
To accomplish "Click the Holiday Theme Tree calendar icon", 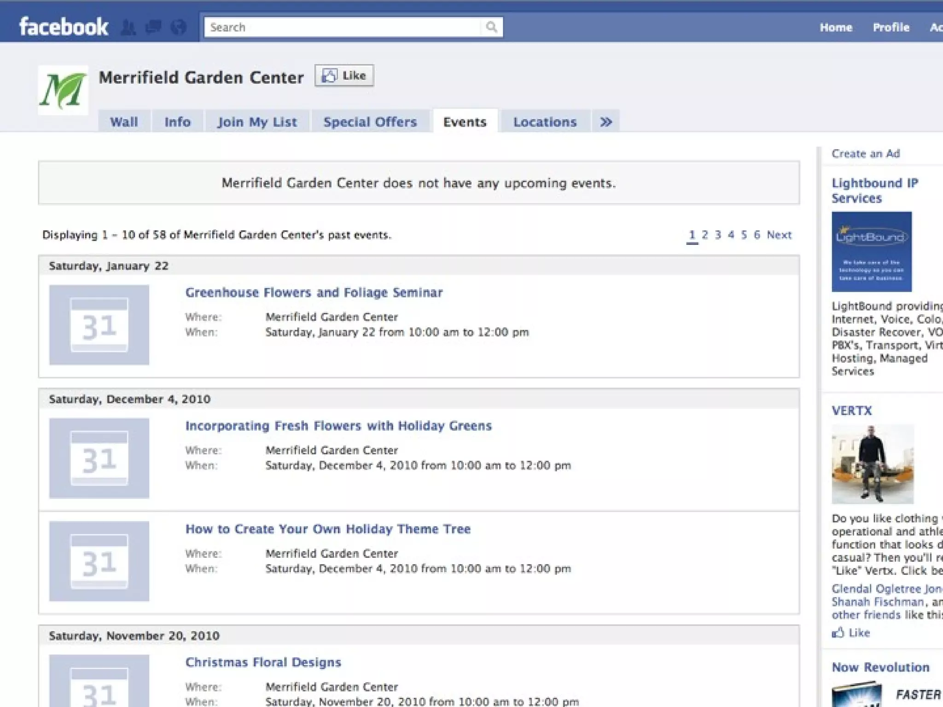I will point(99,561).
